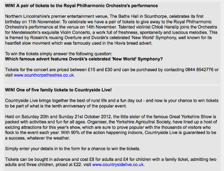Click the phone number 0844 8542776
Viewport: 224px width, 171px height.
(x=199, y=70)
